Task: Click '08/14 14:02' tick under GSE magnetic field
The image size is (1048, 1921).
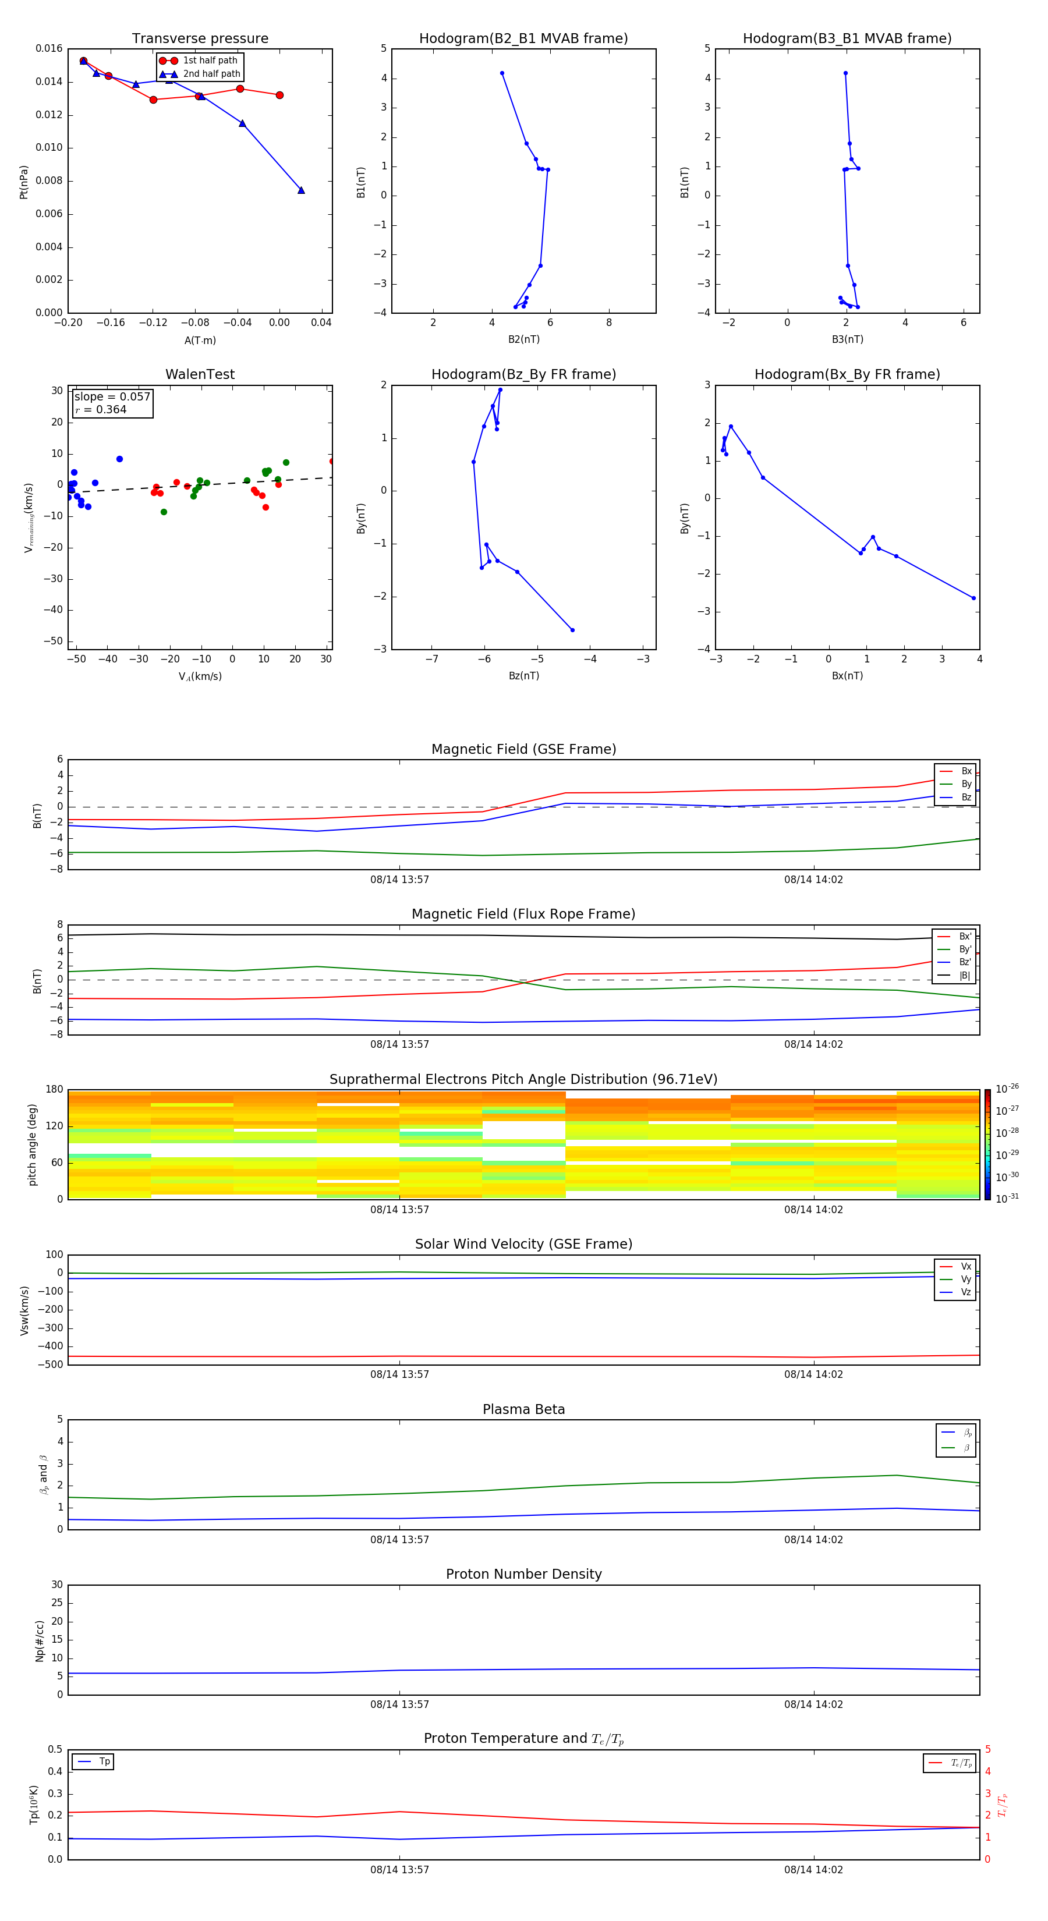Action: pyautogui.click(x=813, y=880)
